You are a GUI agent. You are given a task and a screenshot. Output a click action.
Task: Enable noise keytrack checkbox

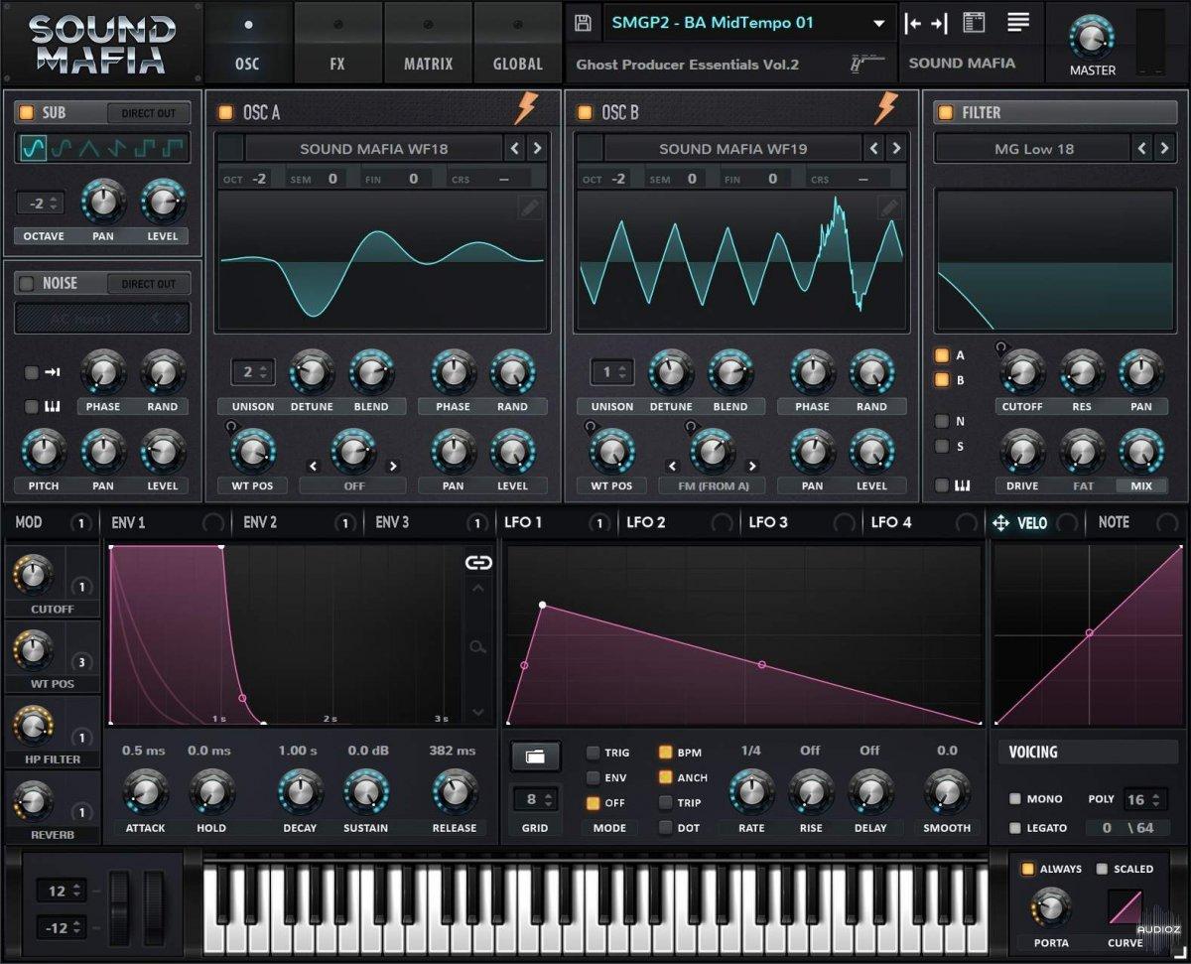(31, 406)
